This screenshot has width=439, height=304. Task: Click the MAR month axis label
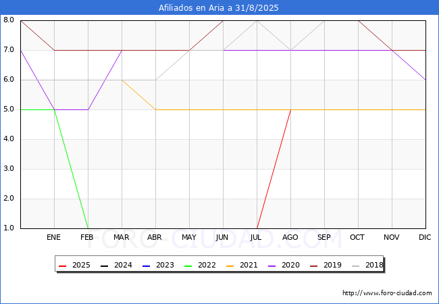[x=121, y=237]
